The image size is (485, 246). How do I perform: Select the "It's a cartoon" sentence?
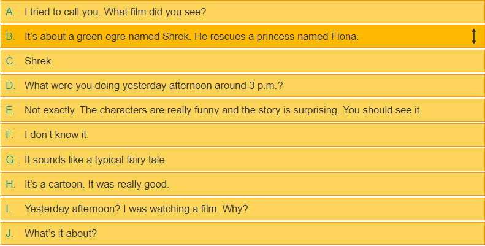(96, 184)
